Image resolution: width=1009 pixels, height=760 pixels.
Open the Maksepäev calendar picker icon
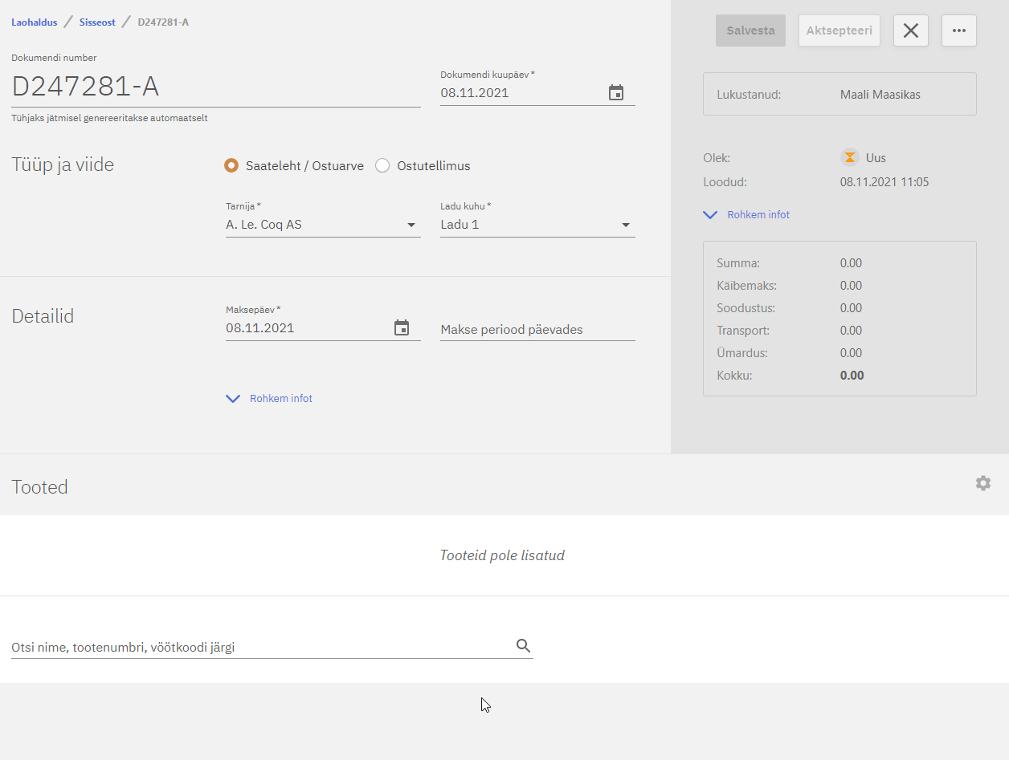tap(402, 328)
